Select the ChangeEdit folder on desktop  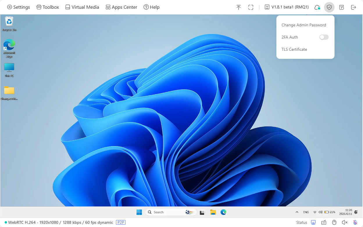pyautogui.click(x=9, y=93)
